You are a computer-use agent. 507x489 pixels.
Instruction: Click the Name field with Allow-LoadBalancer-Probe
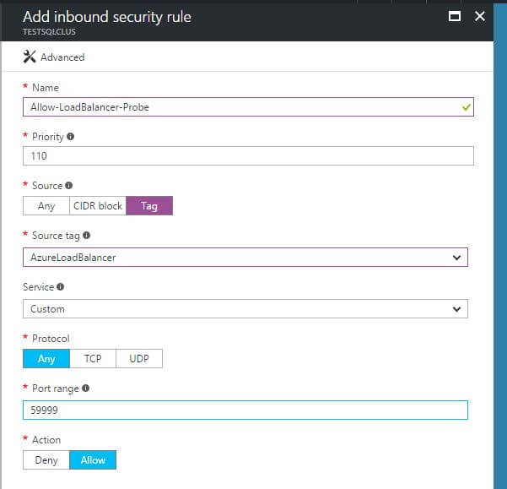point(236,107)
